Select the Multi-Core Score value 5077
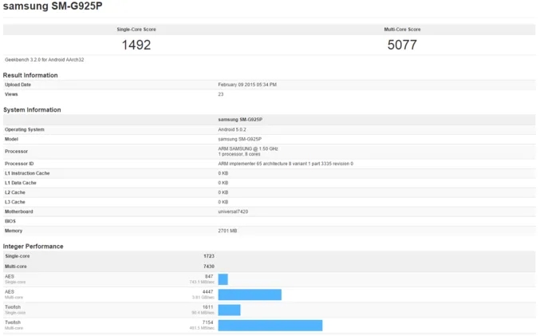The width and height of the screenshot is (540, 336). [402, 45]
